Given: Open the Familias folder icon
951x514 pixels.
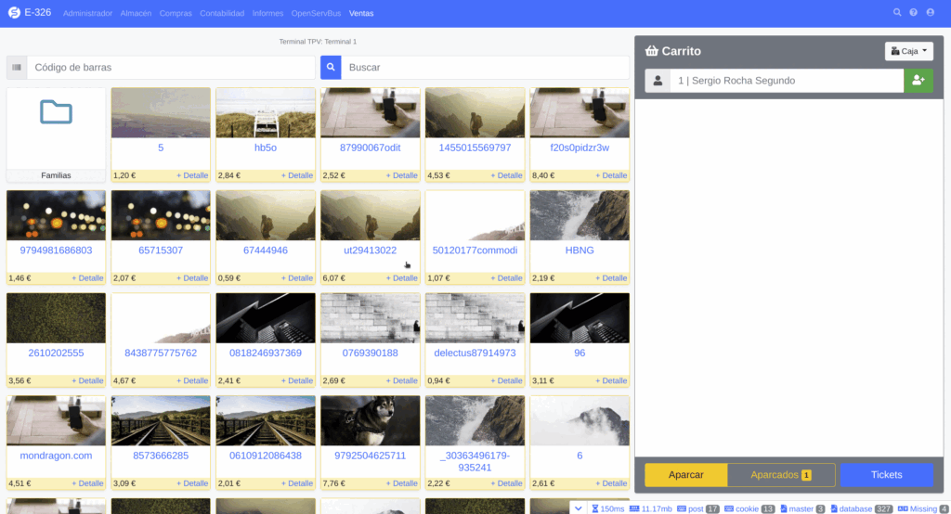Looking at the screenshot, I should pos(56,113).
